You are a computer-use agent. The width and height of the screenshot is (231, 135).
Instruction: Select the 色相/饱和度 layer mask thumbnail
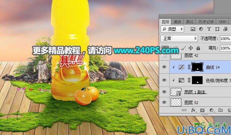click(x=197, y=80)
